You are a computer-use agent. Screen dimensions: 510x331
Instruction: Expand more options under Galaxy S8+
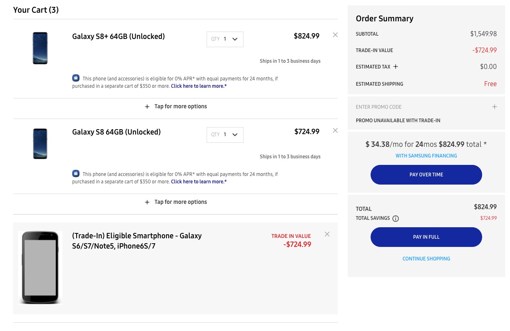[x=176, y=107]
